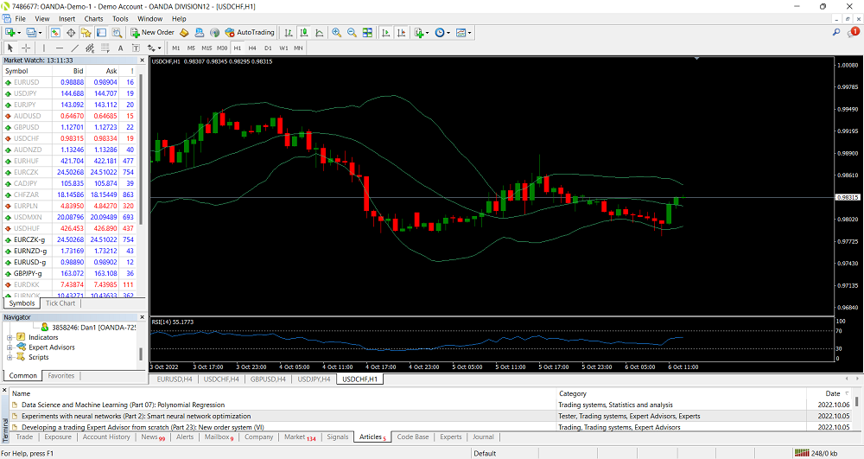The image size is (864, 459).
Task: Open the Strategy Tester icon
Action: point(117,33)
